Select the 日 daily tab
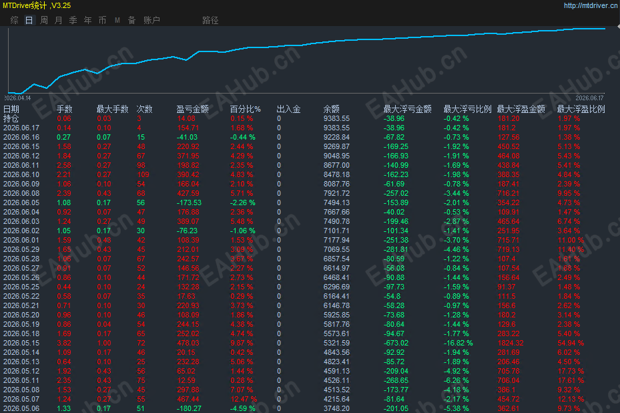Viewport: 620px width, 413px height. click(x=29, y=20)
